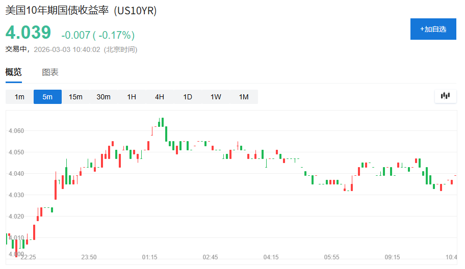
Task: Click the 4.039 current yield value
Action: [x=29, y=33]
